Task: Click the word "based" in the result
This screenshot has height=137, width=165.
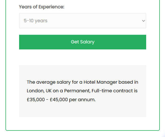Action: (x=126, y=82)
